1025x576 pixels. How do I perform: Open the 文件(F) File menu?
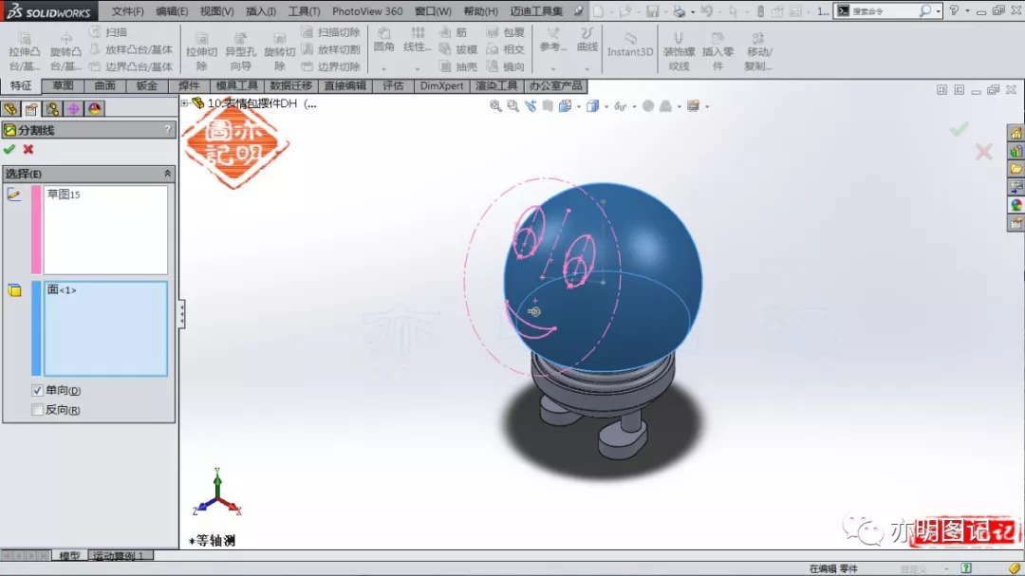[x=127, y=11]
